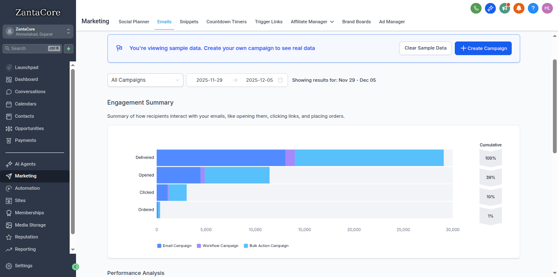Viewport: 558px width, 277px height.
Task: Open the Countdown Timers tab
Action: pyautogui.click(x=226, y=22)
